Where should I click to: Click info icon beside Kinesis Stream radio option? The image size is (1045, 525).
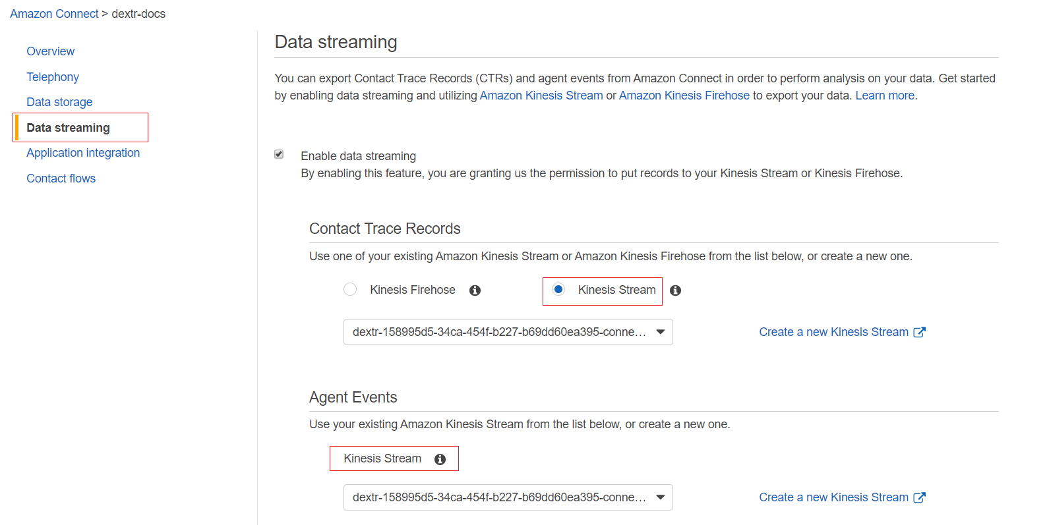[675, 290]
